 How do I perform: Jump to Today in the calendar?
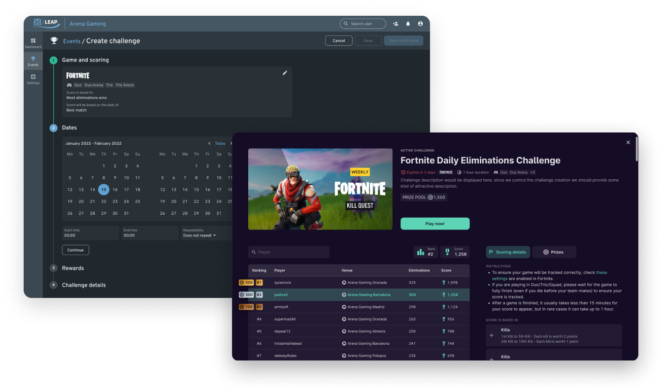tap(220, 143)
